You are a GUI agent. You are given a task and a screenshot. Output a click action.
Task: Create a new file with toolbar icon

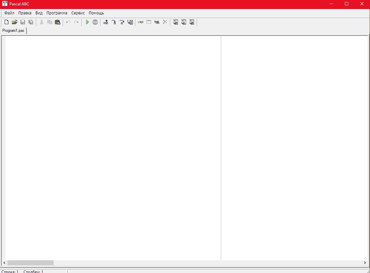(6, 22)
